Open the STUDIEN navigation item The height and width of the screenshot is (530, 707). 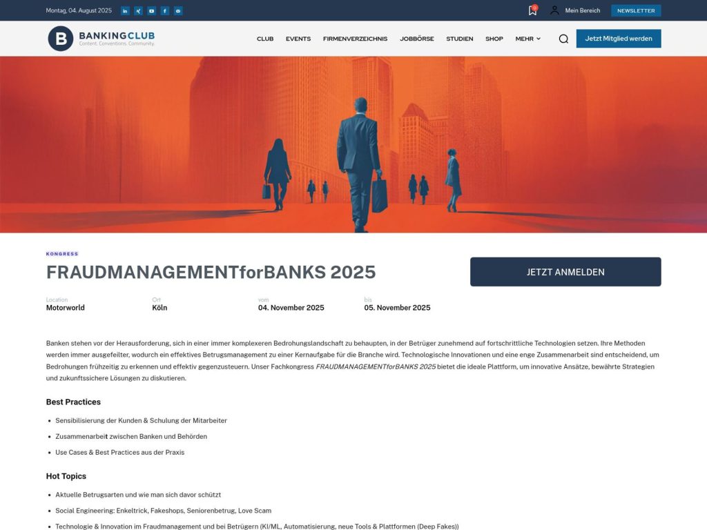pyautogui.click(x=460, y=39)
